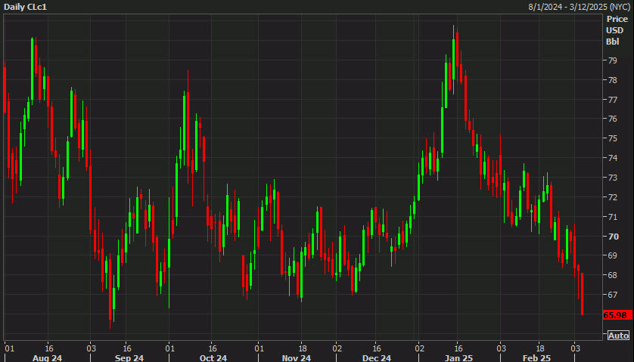Click the 79 price axis value
634x362 pixels.
pos(612,60)
